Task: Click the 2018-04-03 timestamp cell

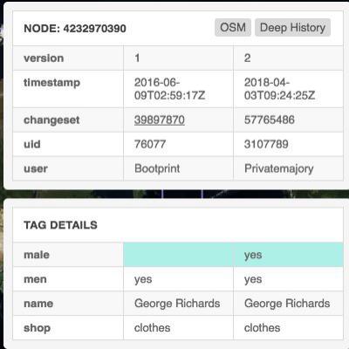Action: click(x=288, y=89)
